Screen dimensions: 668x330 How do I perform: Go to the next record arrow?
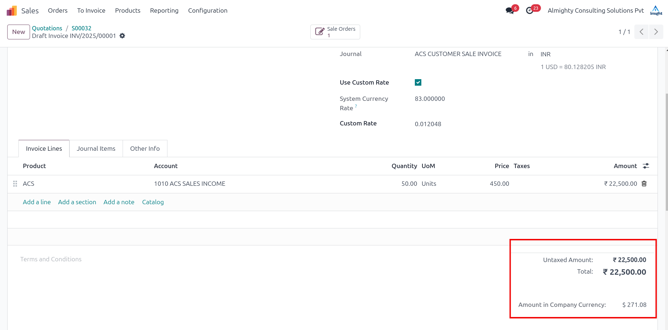(x=656, y=32)
